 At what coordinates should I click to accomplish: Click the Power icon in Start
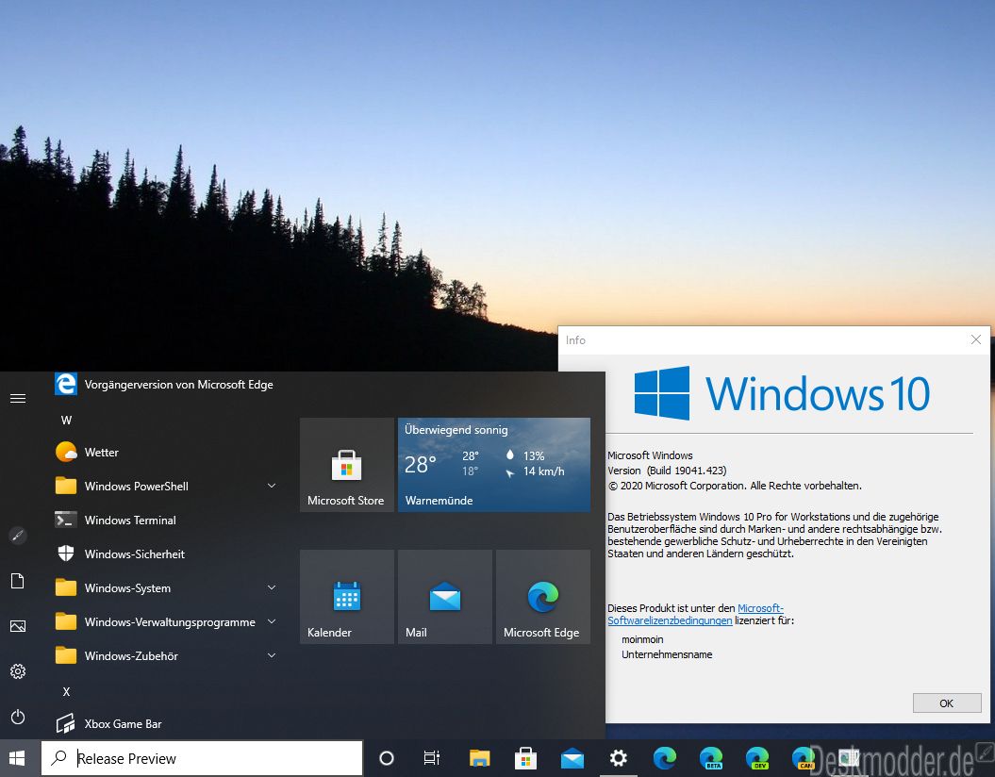click(x=18, y=717)
